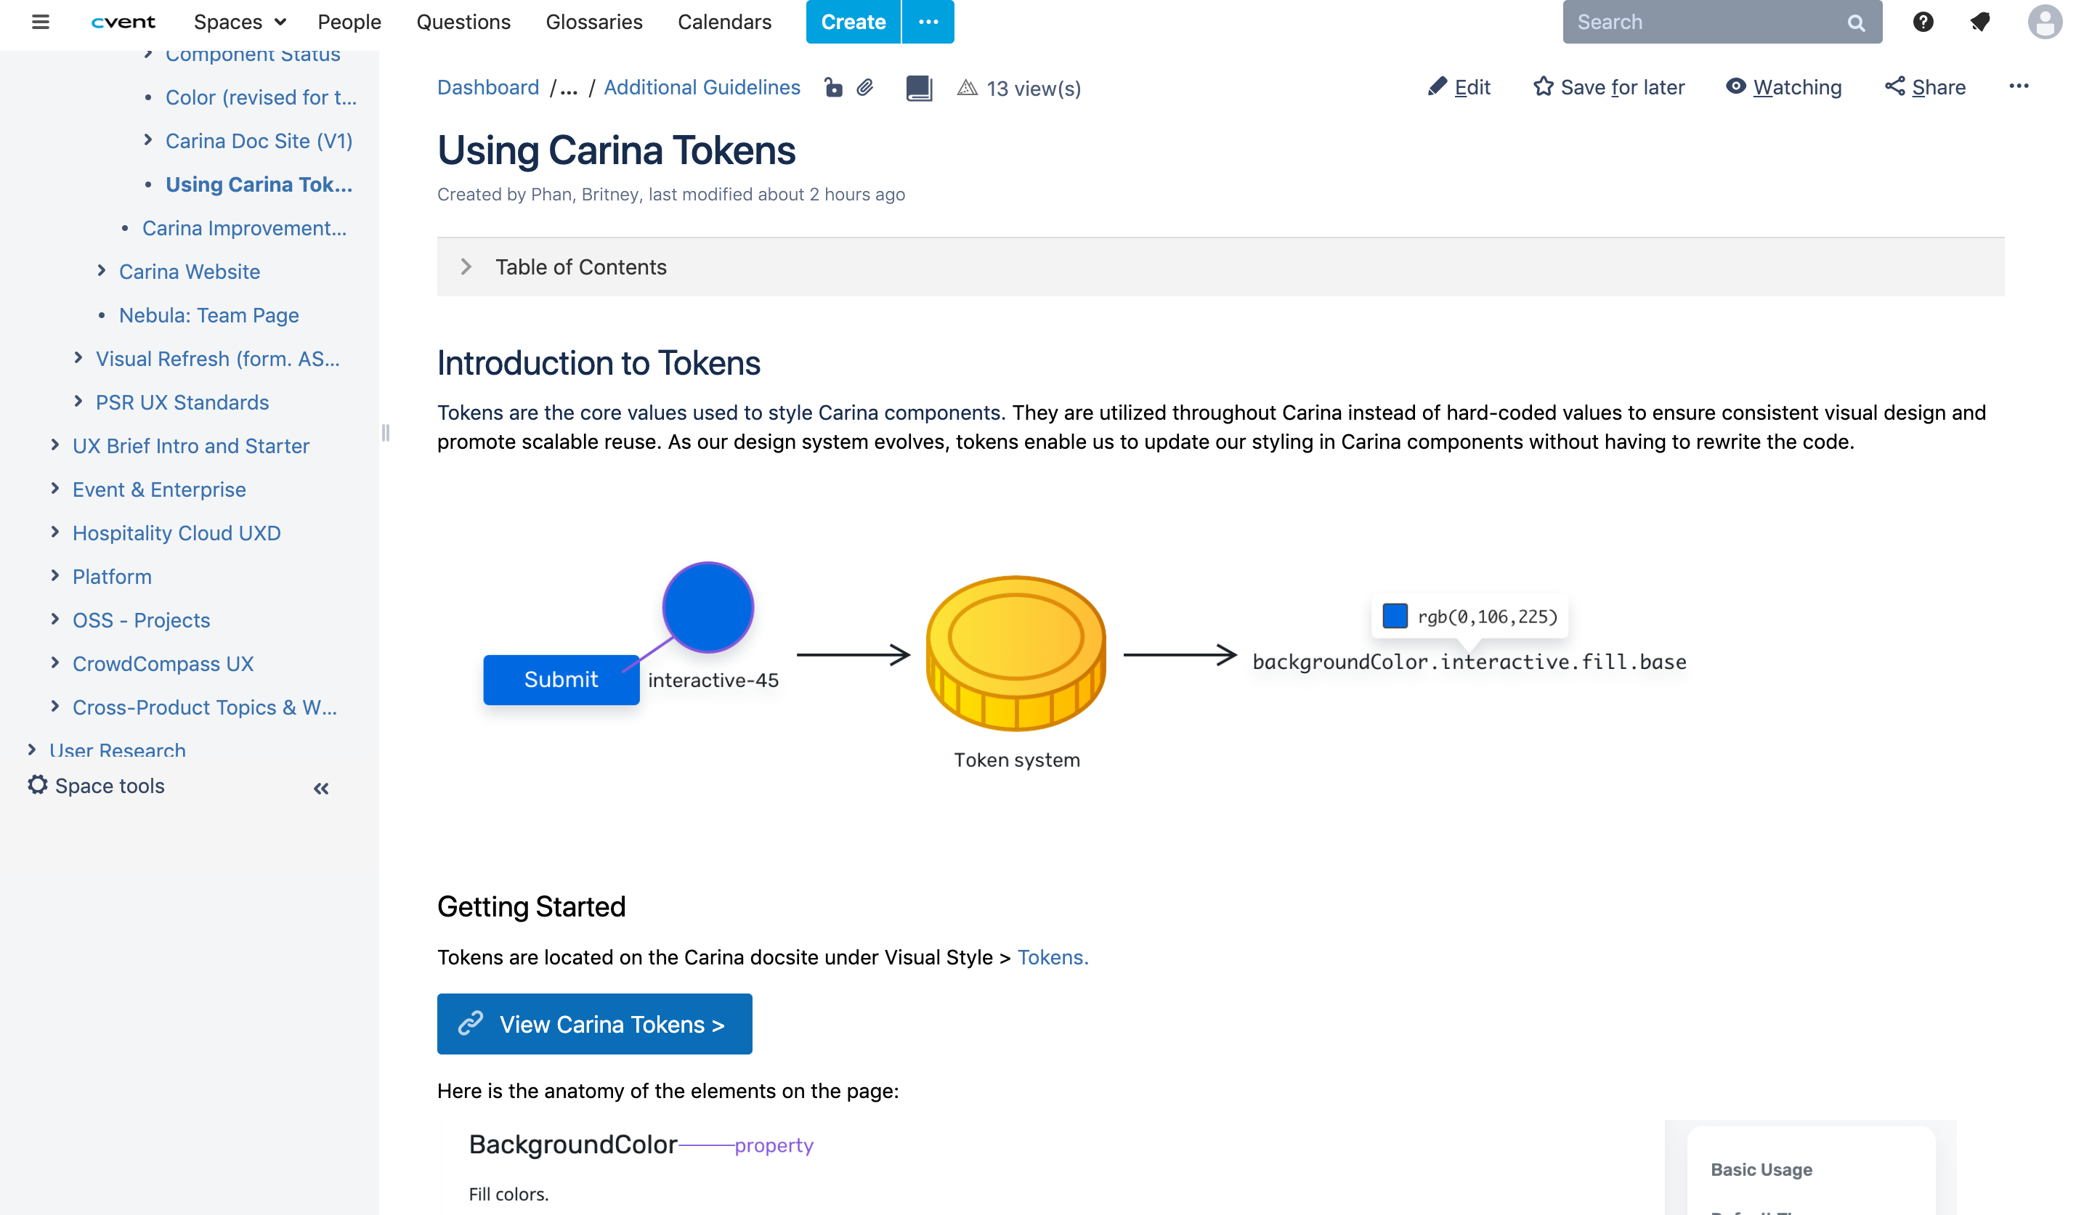Expand OSS - Projects tree arrow

(x=54, y=619)
